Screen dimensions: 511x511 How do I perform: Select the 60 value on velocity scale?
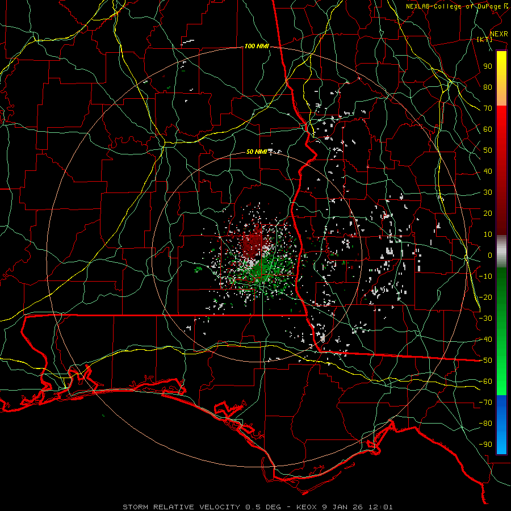pyautogui.click(x=488, y=129)
